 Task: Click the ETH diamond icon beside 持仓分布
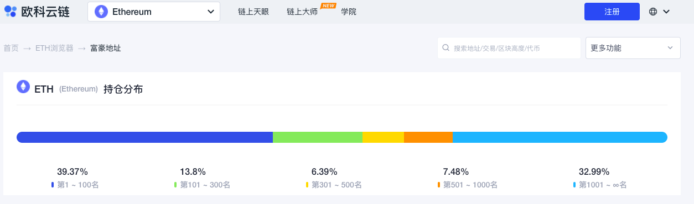click(x=23, y=87)
